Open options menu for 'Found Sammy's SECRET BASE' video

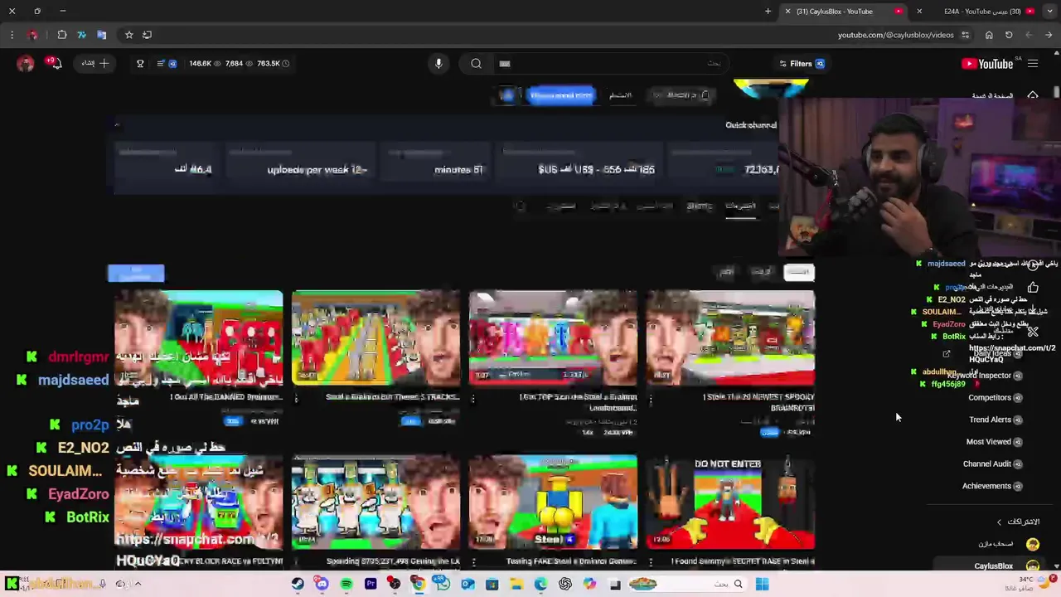(x=651, y=562)
